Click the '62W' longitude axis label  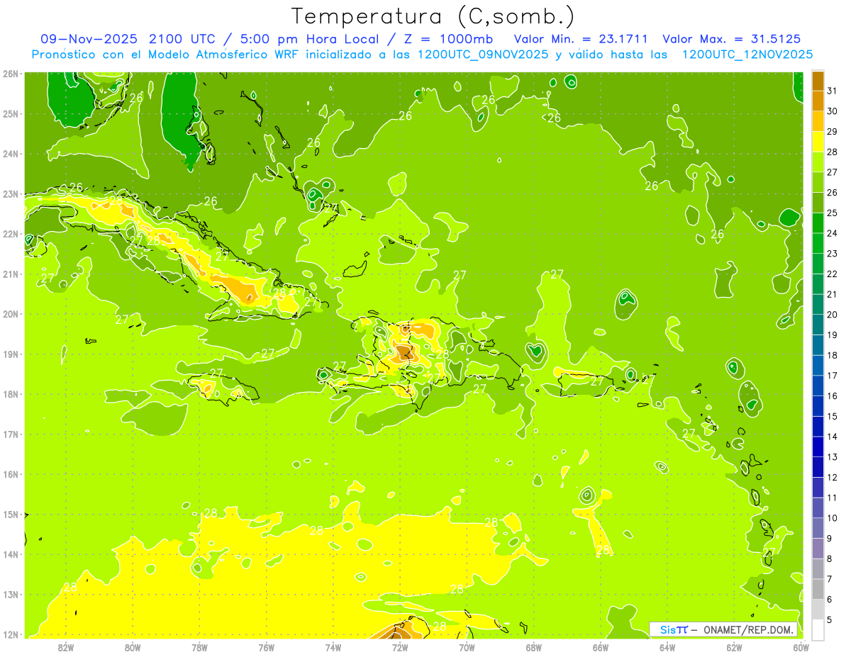(734, 647)
